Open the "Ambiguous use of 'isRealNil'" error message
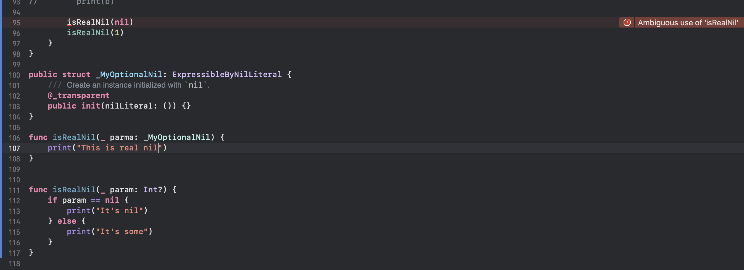This screenshot has width=744, height=270. pos(688,23)
